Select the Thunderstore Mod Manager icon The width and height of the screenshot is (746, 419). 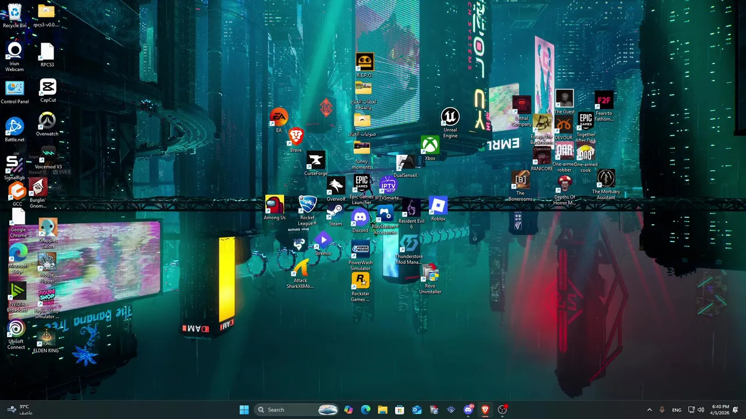(x=409, y=250)
